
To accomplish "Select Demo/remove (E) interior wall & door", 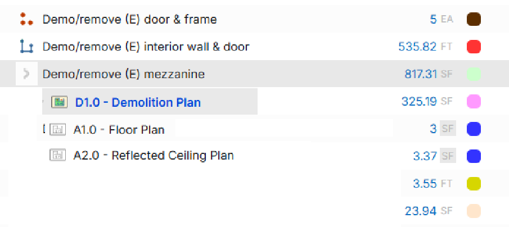I will [146, 47].
